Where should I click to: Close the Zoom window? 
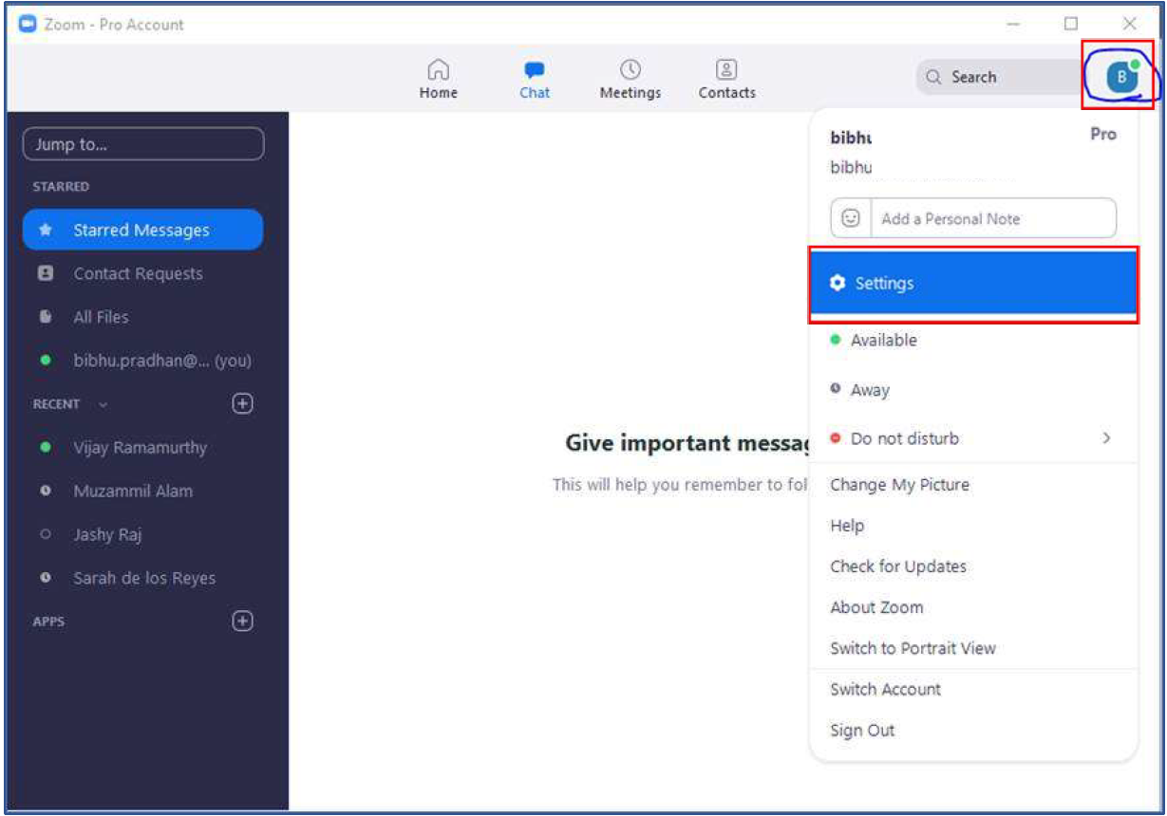1129,24
